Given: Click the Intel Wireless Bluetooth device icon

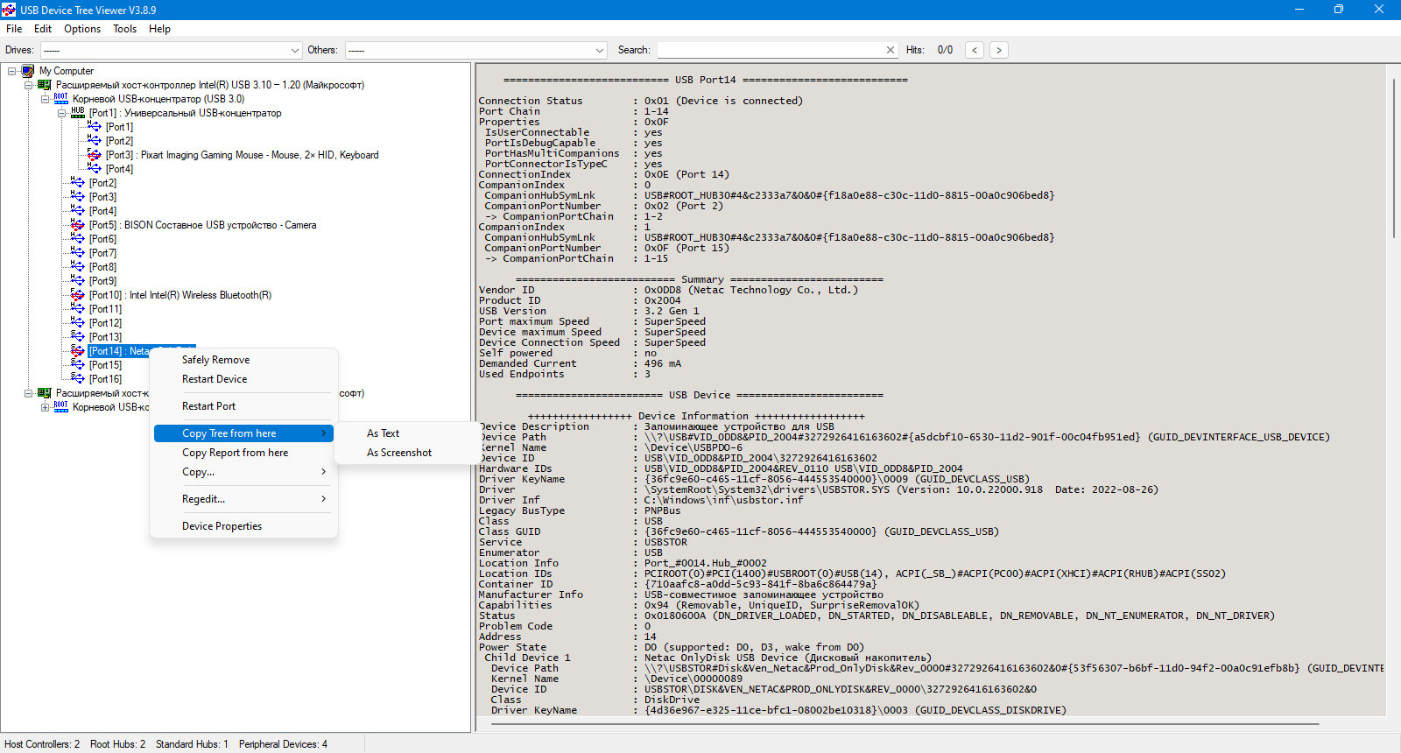Looking at the screenshot, I should (x=78, y=295).
